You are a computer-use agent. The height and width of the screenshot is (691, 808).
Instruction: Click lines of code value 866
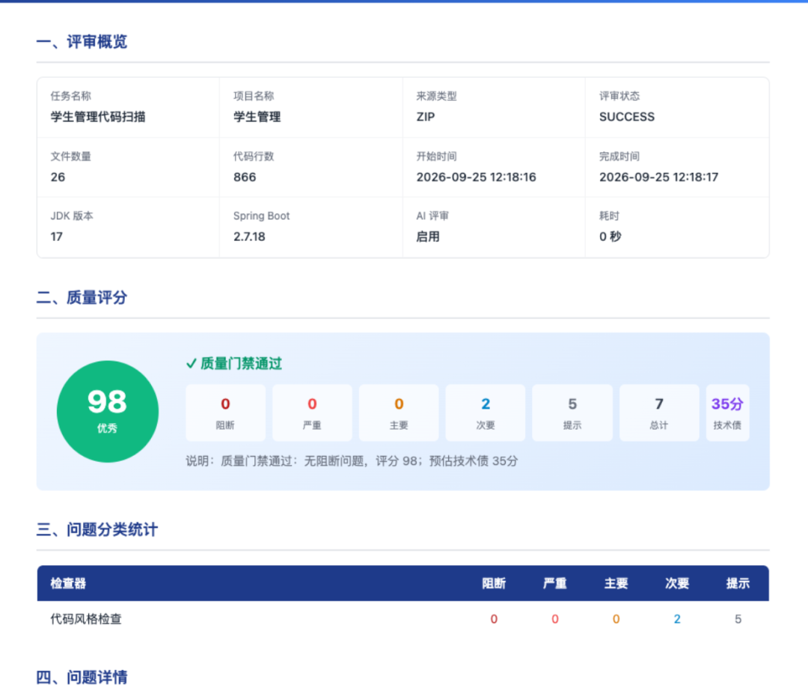point(245,177)
